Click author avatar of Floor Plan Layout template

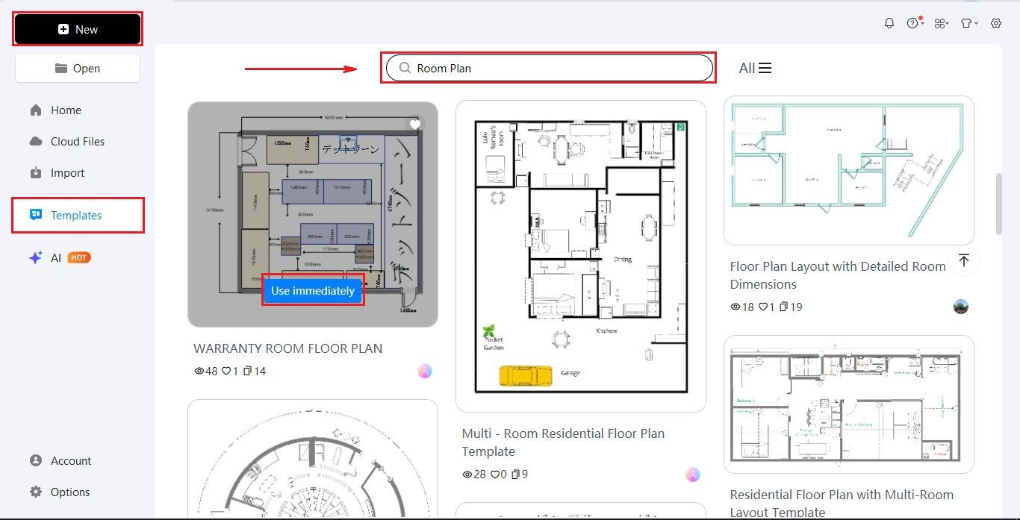tap(961, 307)
